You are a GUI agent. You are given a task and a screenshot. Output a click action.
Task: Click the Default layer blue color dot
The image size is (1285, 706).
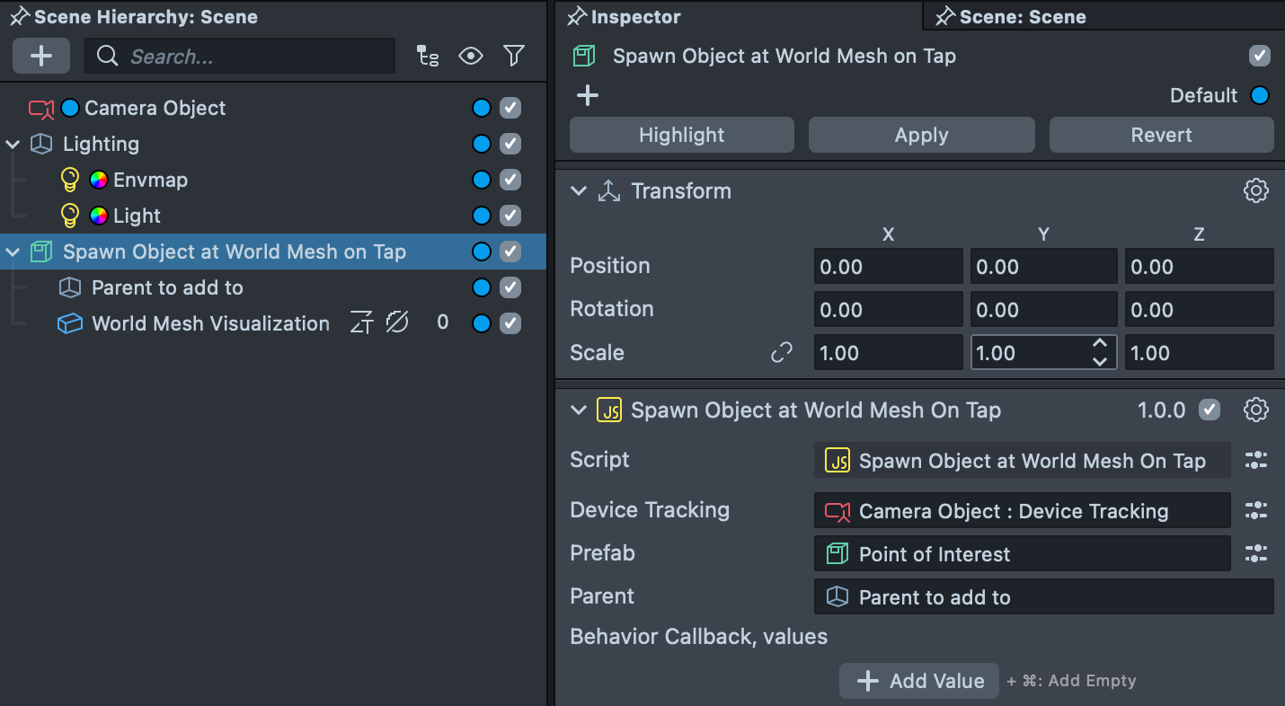(x=1260, y=95)
